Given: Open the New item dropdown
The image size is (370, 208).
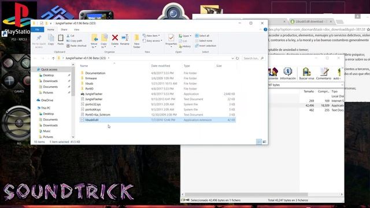Looking at the screenshot, I should tap(151, 36).
